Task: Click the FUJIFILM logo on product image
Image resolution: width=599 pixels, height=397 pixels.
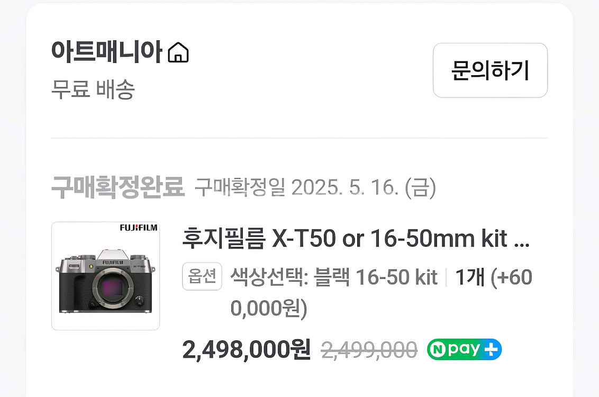Action: pos(139,229)
